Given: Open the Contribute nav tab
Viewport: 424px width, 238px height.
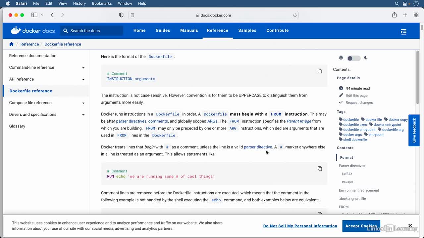Looking at the screenshot, I should pos(277,30).
